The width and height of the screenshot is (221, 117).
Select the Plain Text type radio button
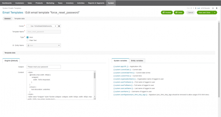point(28,40)
